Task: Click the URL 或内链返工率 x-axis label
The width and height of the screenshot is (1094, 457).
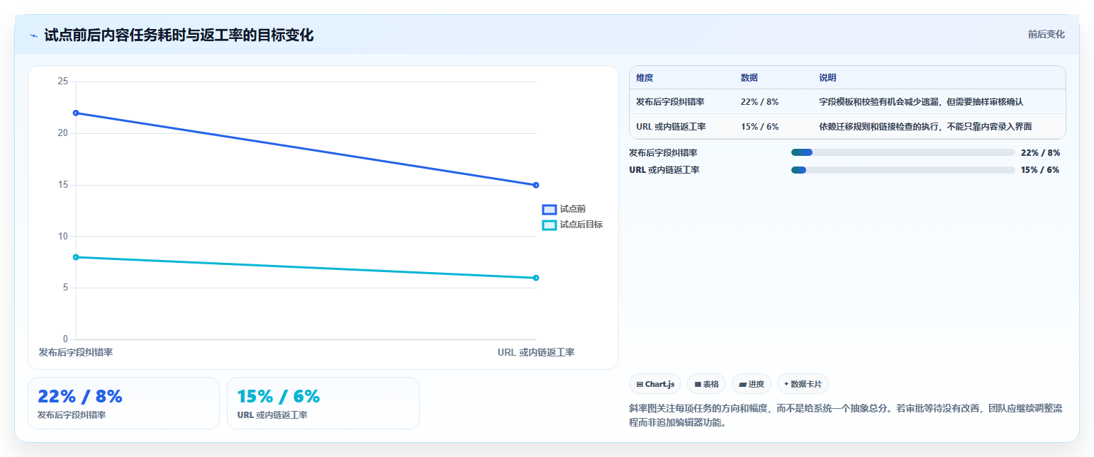Action: click(536, 352)
